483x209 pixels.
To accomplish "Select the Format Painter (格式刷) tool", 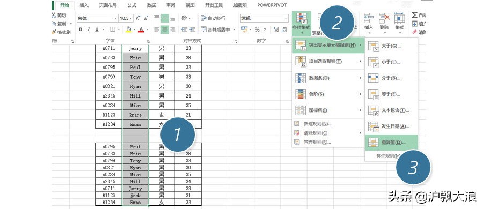I will pos(61,32).
